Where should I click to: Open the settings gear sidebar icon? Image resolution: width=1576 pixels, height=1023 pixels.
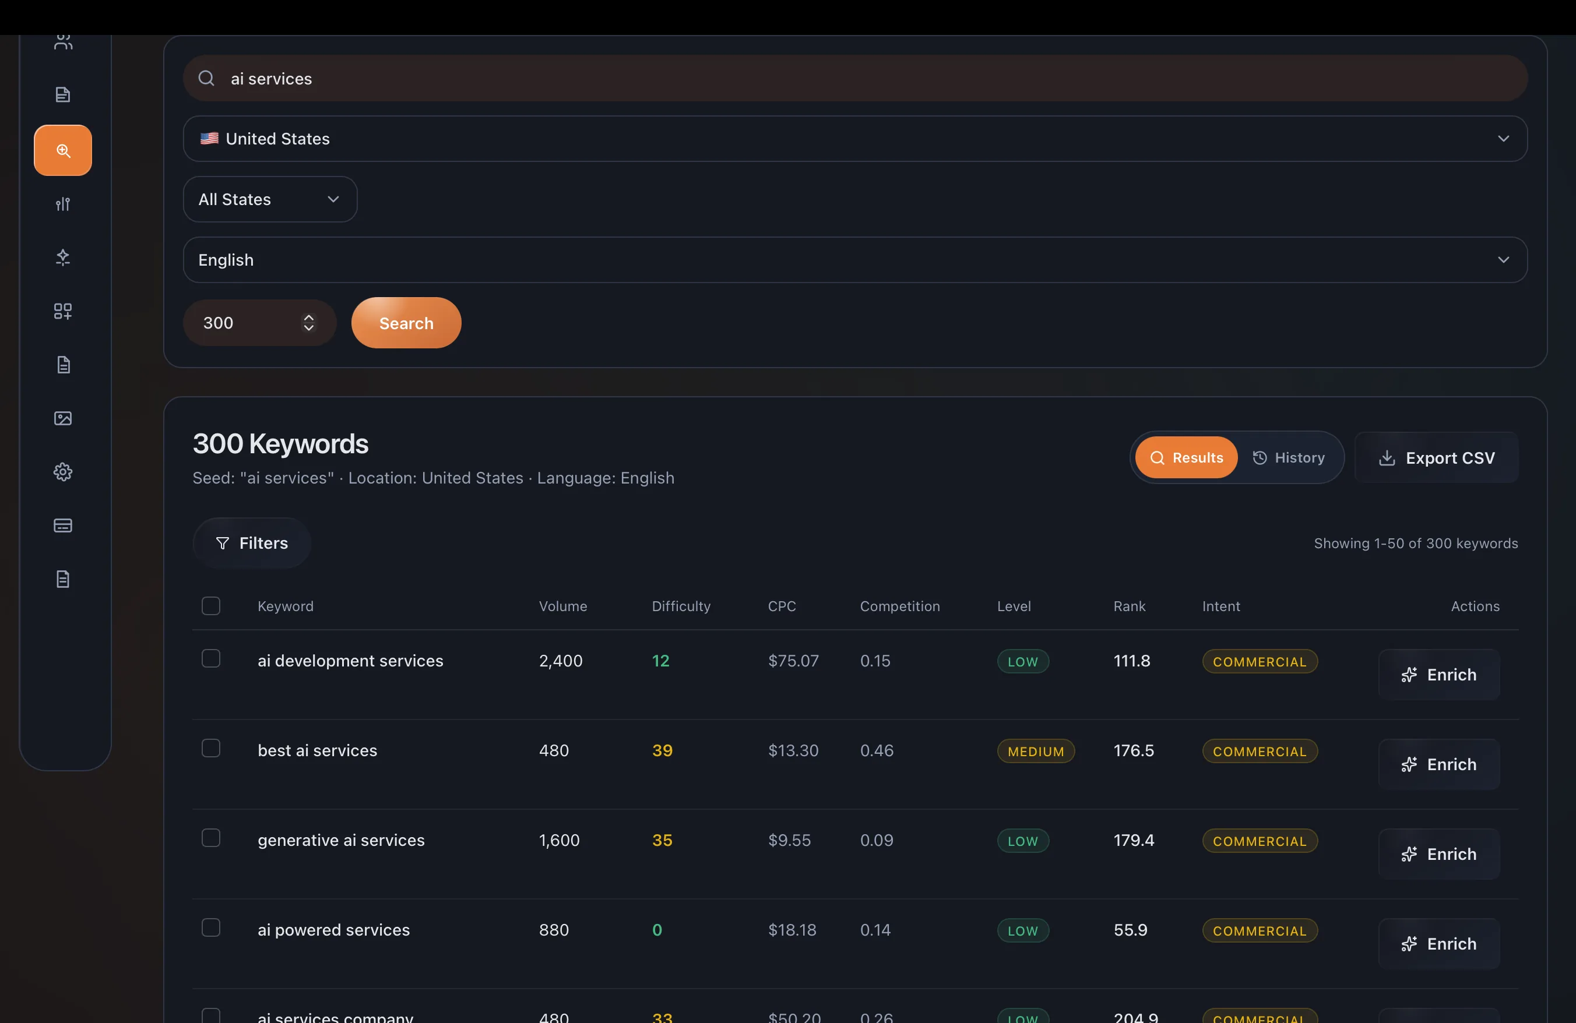coord(63,472)
